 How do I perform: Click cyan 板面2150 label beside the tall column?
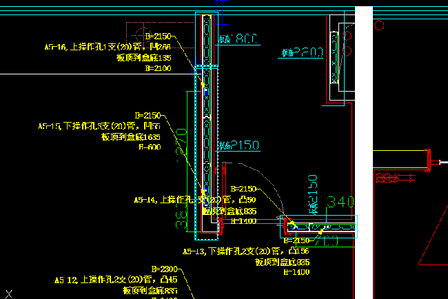click(238, 145)
